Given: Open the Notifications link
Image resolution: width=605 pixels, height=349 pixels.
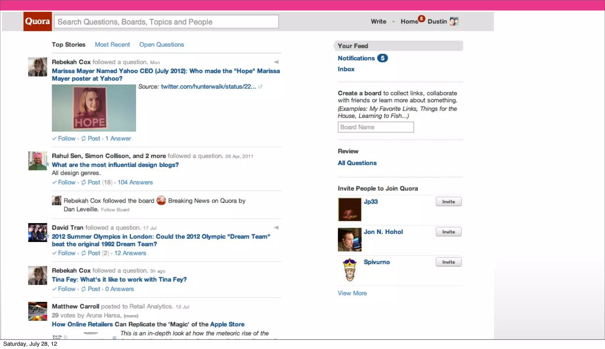Looking at the screenshot, I should pyautogui.click(x=356, y=58).
